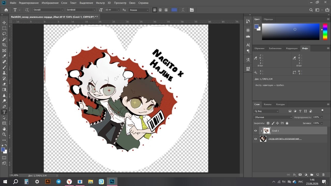Open the Фильтр menu
The width and height of the screenshot is (331, 186).
[x=100, y=3]
